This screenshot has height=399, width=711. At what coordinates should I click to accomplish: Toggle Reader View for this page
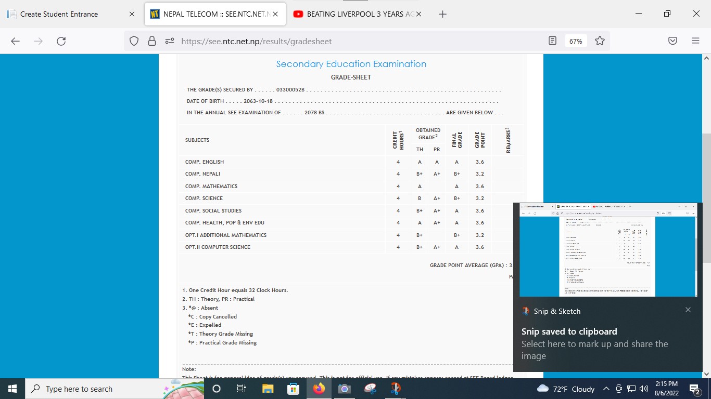point(553,41)
